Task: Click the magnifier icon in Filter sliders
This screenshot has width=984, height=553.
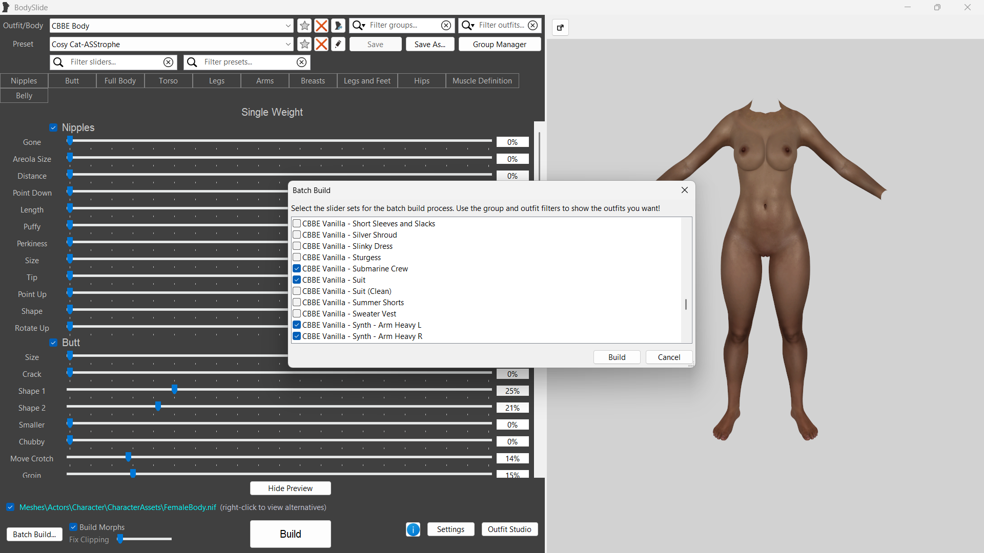Action: [58, 62]
